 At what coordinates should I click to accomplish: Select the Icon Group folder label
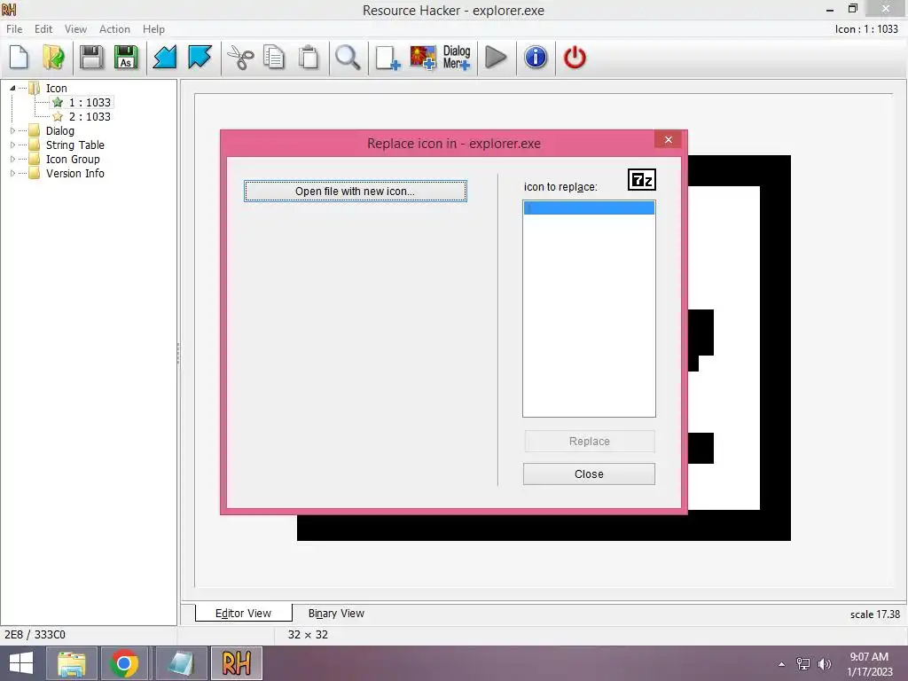coord(73,160)
